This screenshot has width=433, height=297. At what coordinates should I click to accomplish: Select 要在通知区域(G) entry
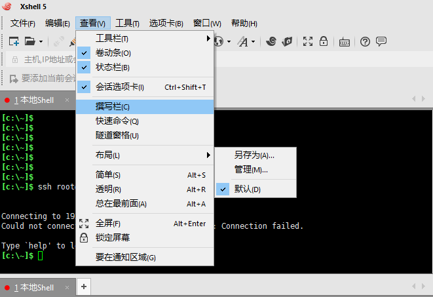coord(145,258)
